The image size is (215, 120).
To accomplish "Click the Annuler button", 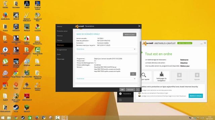I will (130, 90).
